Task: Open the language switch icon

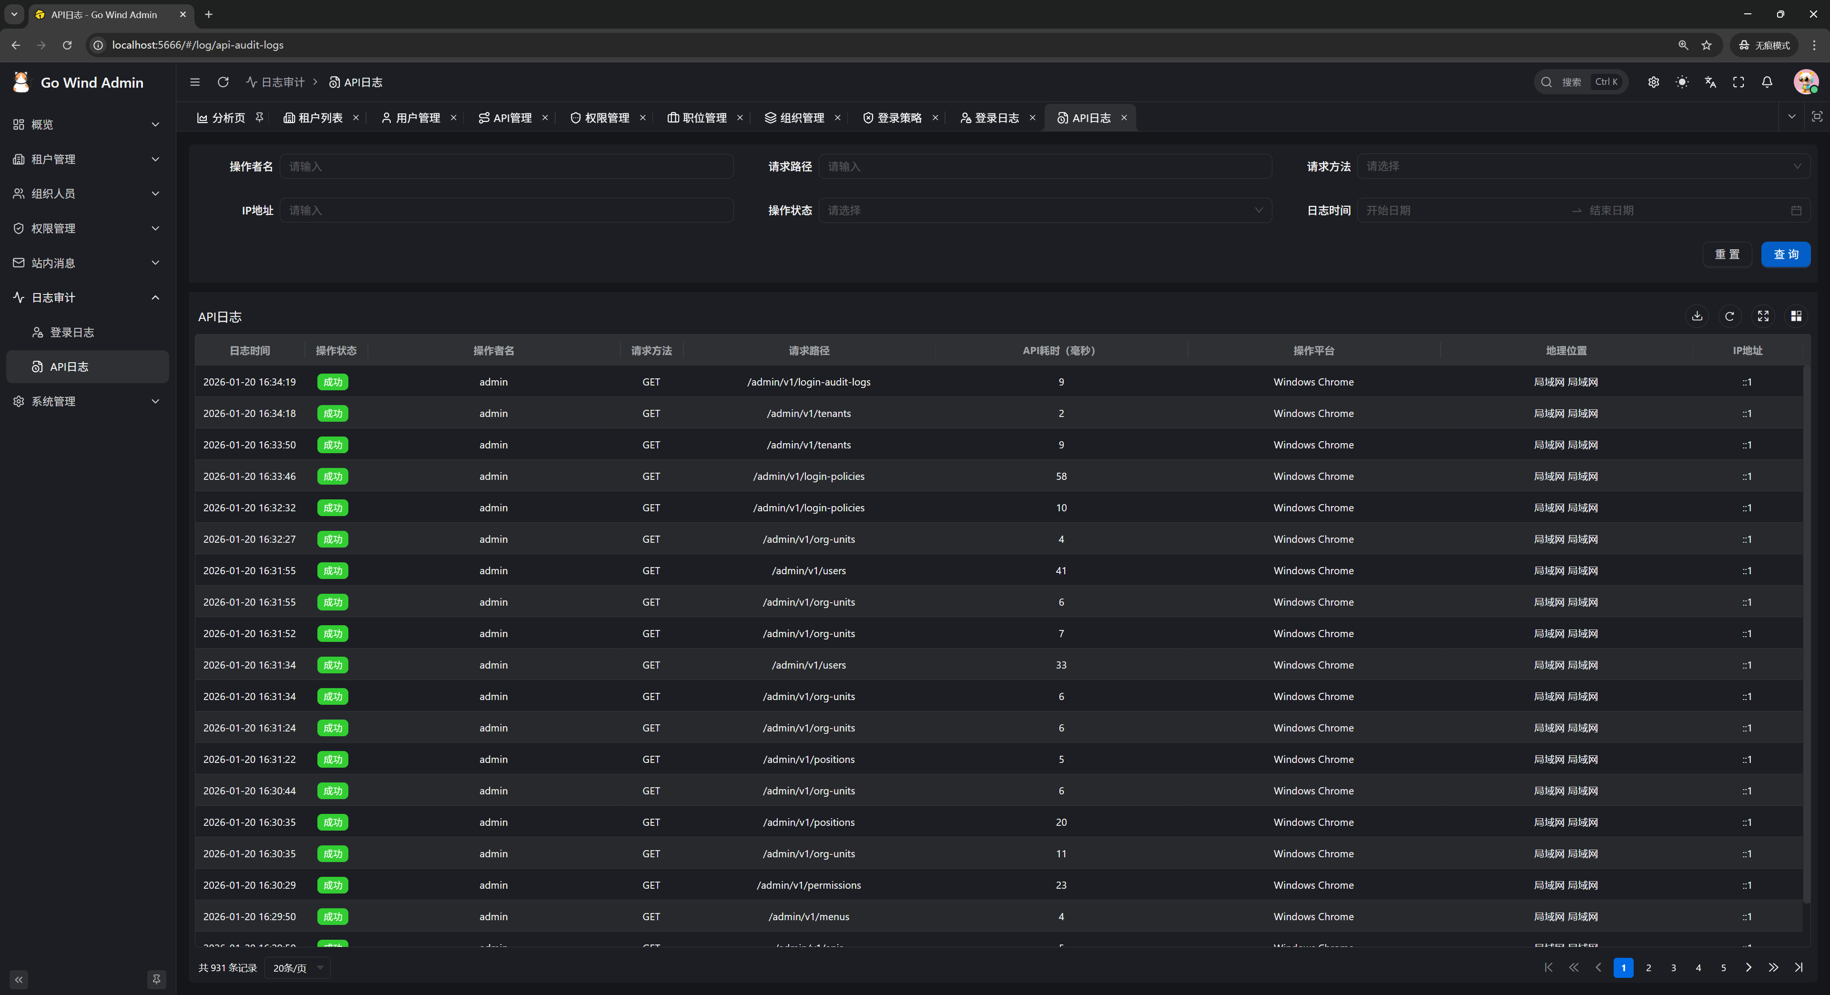Action: click(x=1711, y=82)
